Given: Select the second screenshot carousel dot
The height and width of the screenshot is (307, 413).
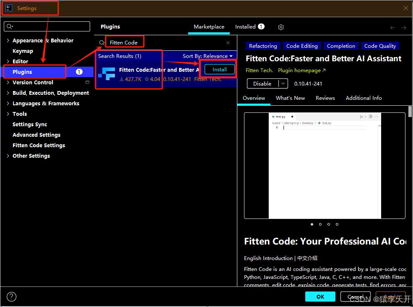Looking at the screenshot, I should [320, 224].
